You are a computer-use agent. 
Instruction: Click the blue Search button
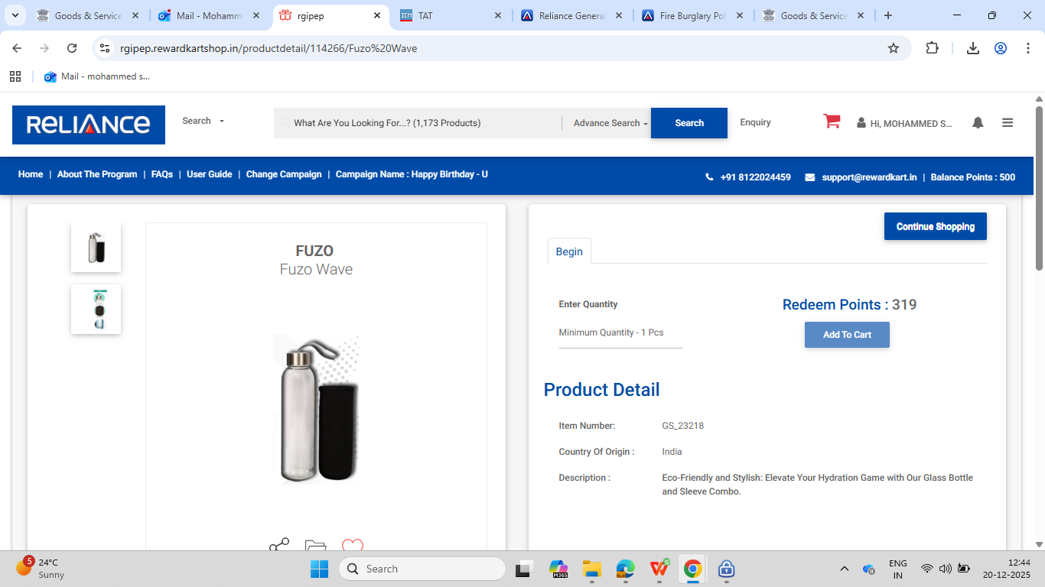[689, 123]
